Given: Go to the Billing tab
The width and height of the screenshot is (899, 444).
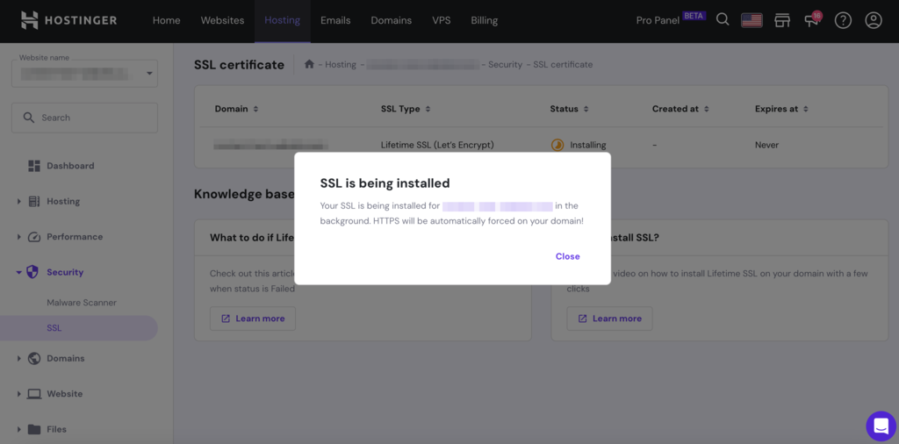Looking at the screenshot, I should pos(485,21).
